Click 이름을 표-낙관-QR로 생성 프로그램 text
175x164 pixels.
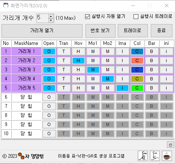coord(91,156)
